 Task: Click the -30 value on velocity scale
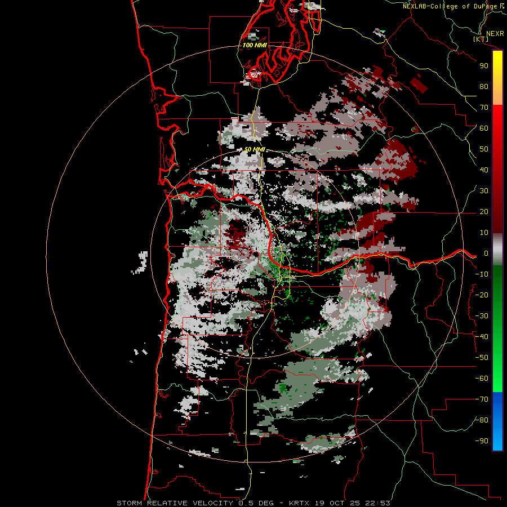point(482,316)
